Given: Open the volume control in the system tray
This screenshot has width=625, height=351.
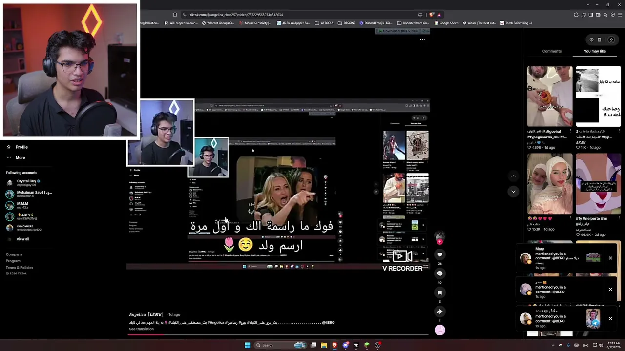Looking at the screenshot, I should tap(601, 345).
